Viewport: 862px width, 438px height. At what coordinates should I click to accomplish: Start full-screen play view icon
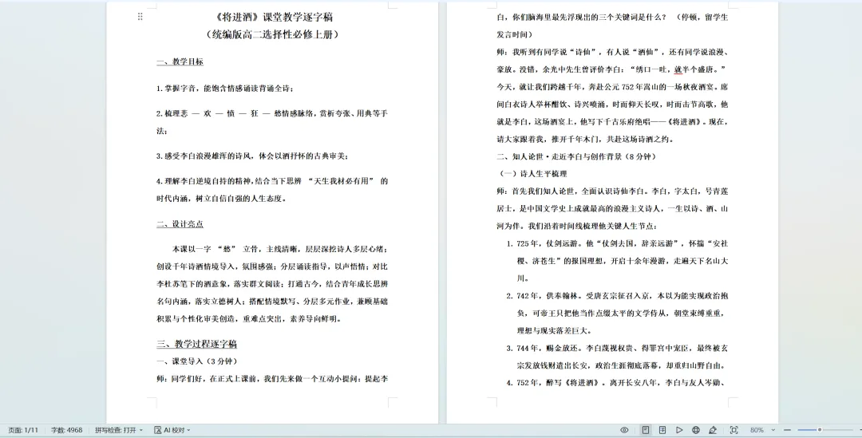679,430
